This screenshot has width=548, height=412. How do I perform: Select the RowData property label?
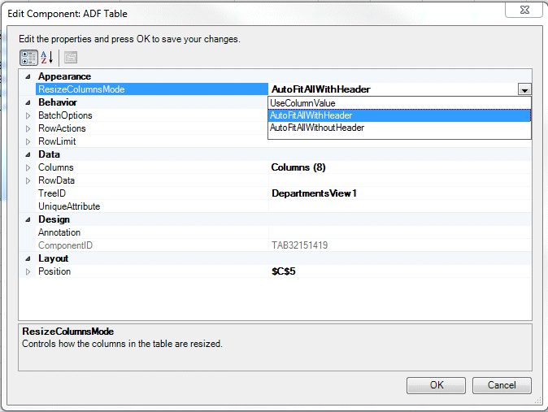point(56,180)
